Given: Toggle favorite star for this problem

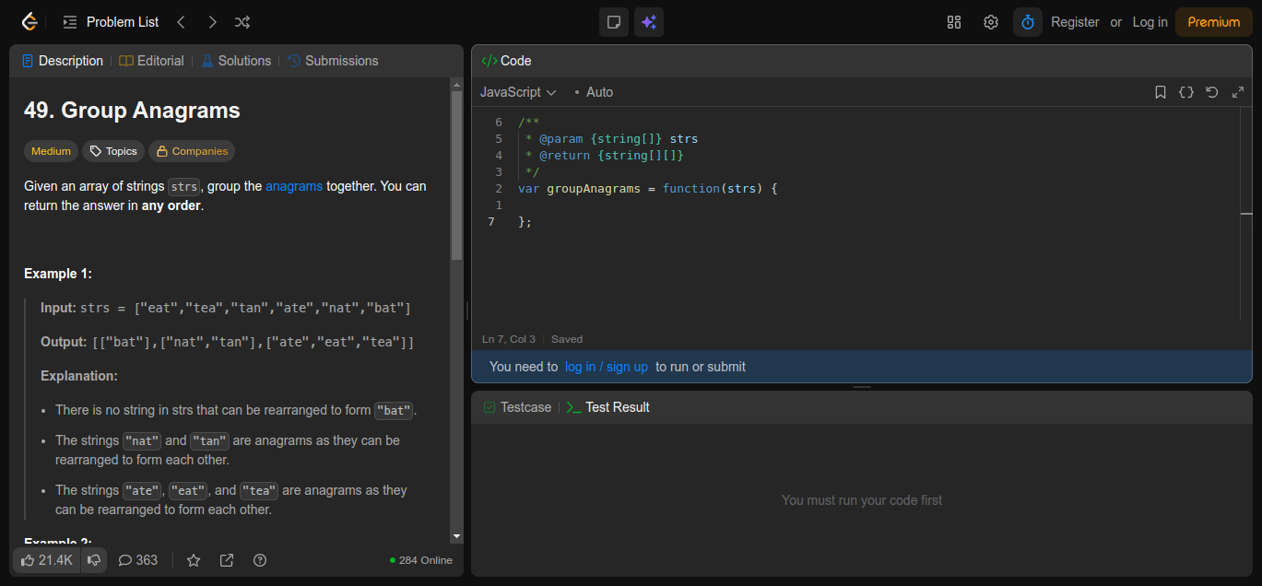Looking at the screenshot, I should point(194,560).
